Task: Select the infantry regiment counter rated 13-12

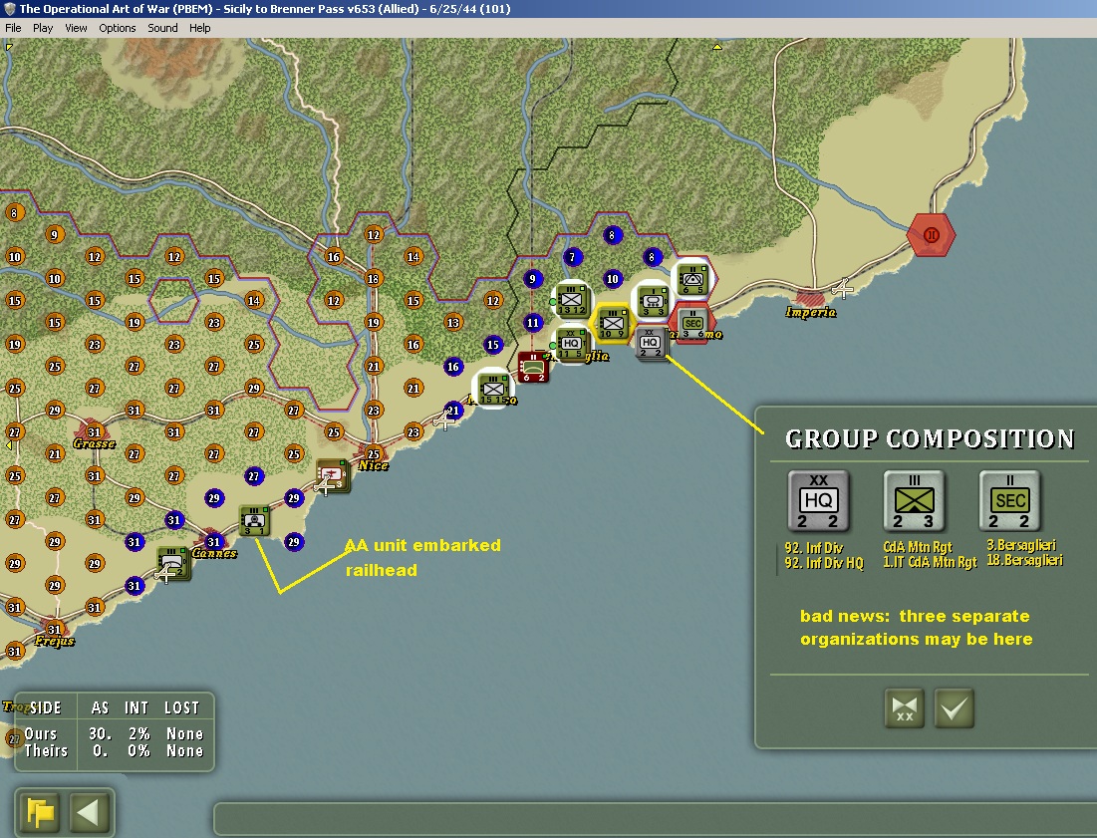Action: (x=572, y=300)
